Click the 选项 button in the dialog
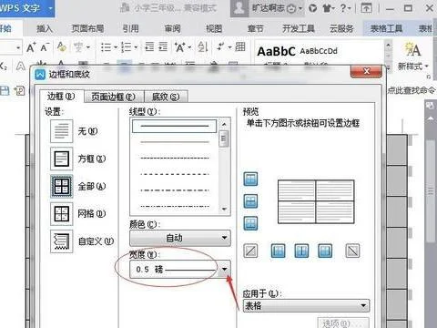The height and width of the screenshot is (328, 437). point(343,323)
